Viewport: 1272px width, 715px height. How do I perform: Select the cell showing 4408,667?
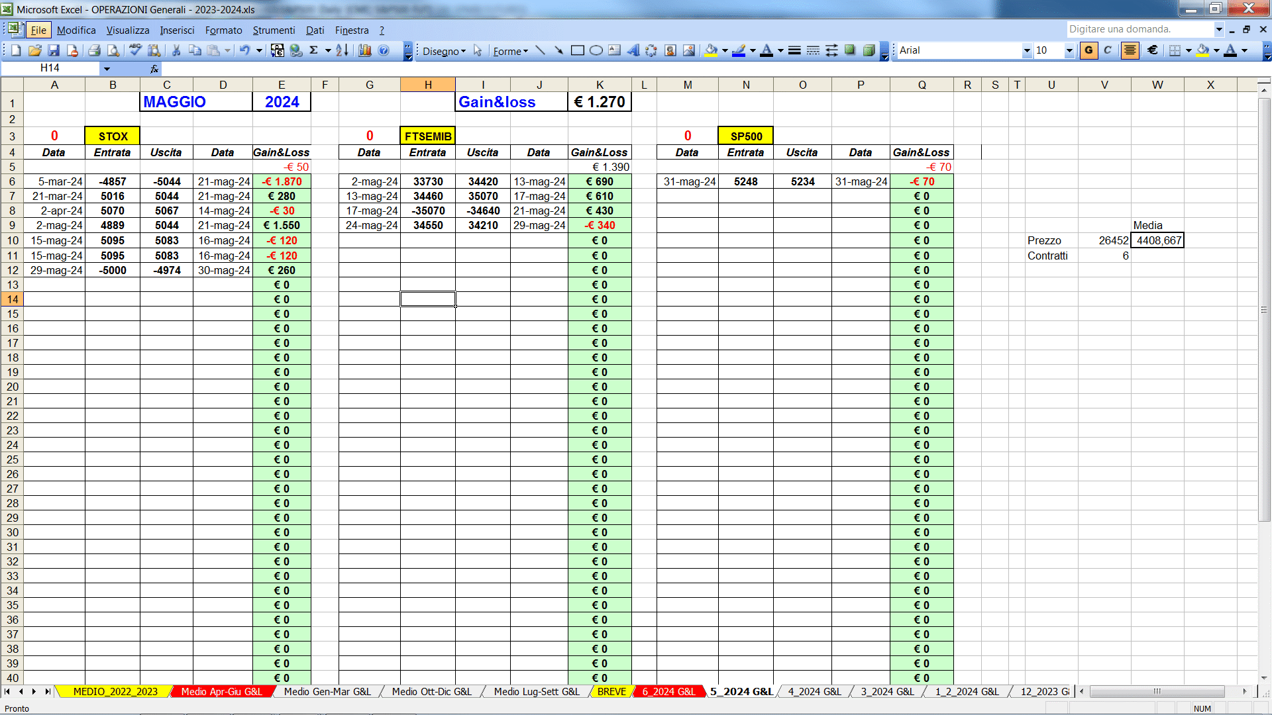(x=1157, y=240)
